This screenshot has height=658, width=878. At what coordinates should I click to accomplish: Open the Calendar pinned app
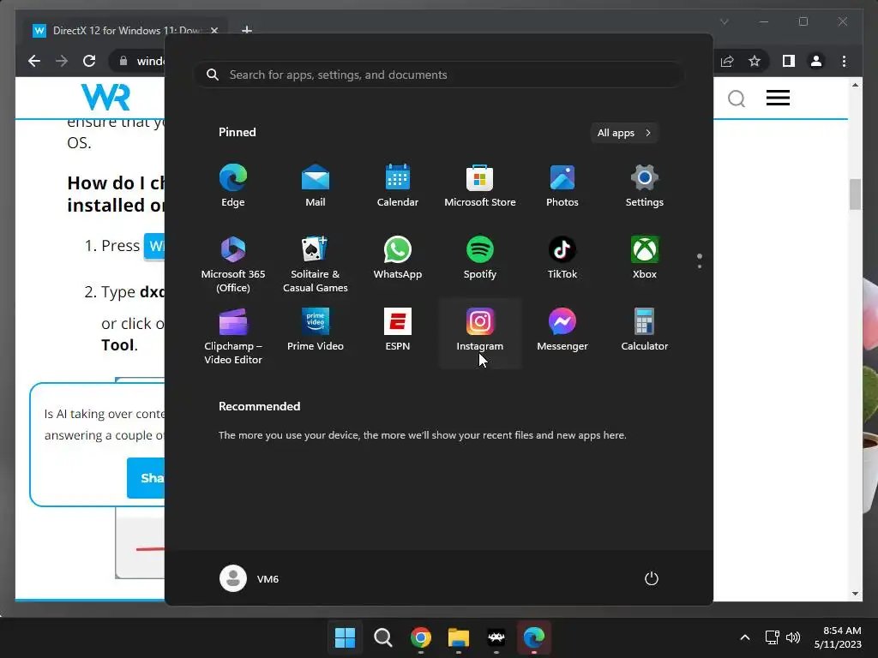[398, 186]
